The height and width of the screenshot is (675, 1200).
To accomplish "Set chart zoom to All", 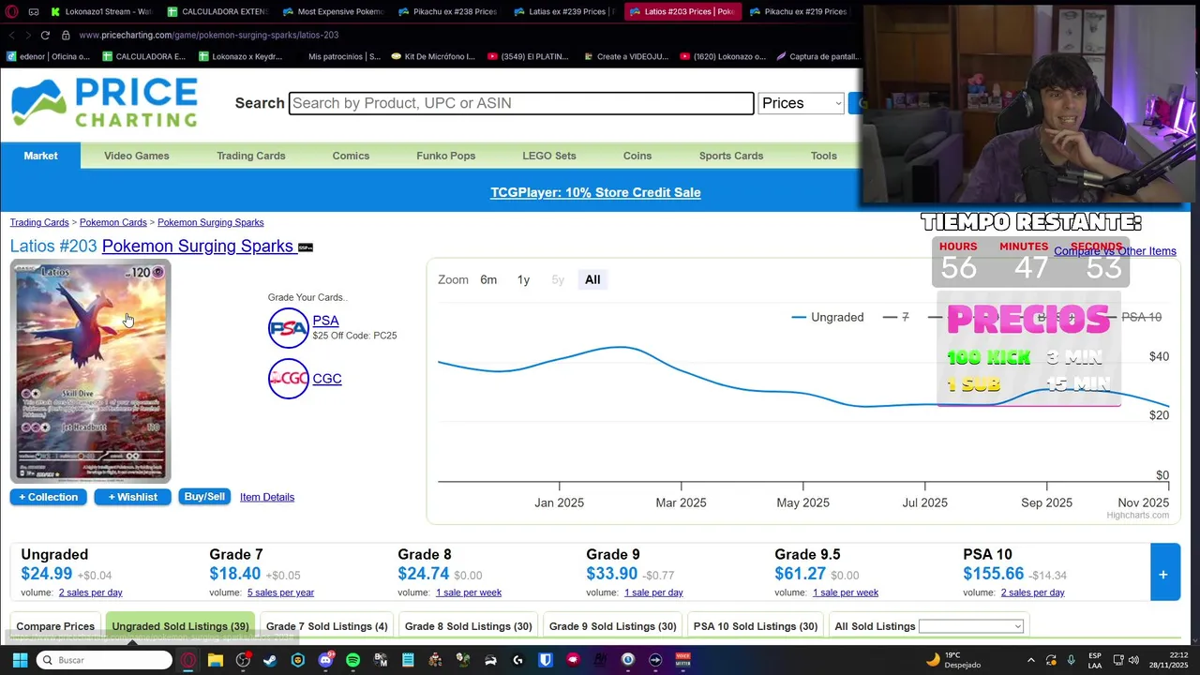I will (592, 279).
